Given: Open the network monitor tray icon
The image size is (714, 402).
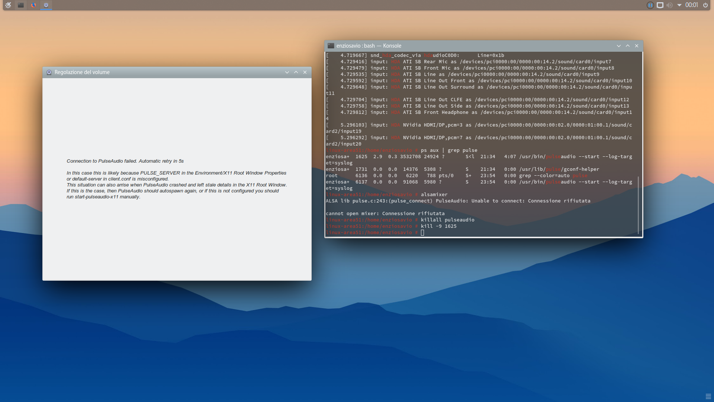Looking at the screenshot, I should [660, 5].
